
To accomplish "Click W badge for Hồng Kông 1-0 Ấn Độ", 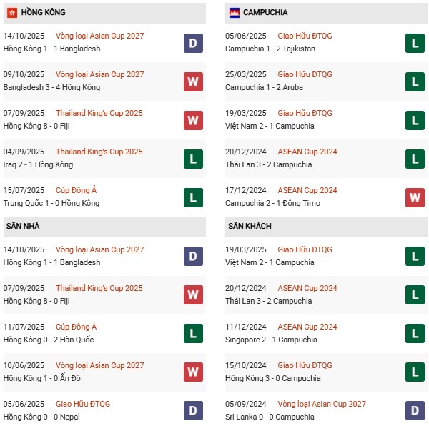I will pyautogui.click(x=193, y=372).
